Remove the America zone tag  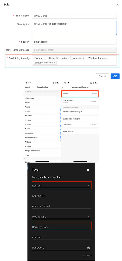[x=84, y=58]
